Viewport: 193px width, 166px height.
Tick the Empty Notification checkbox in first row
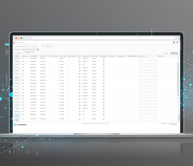104,58
